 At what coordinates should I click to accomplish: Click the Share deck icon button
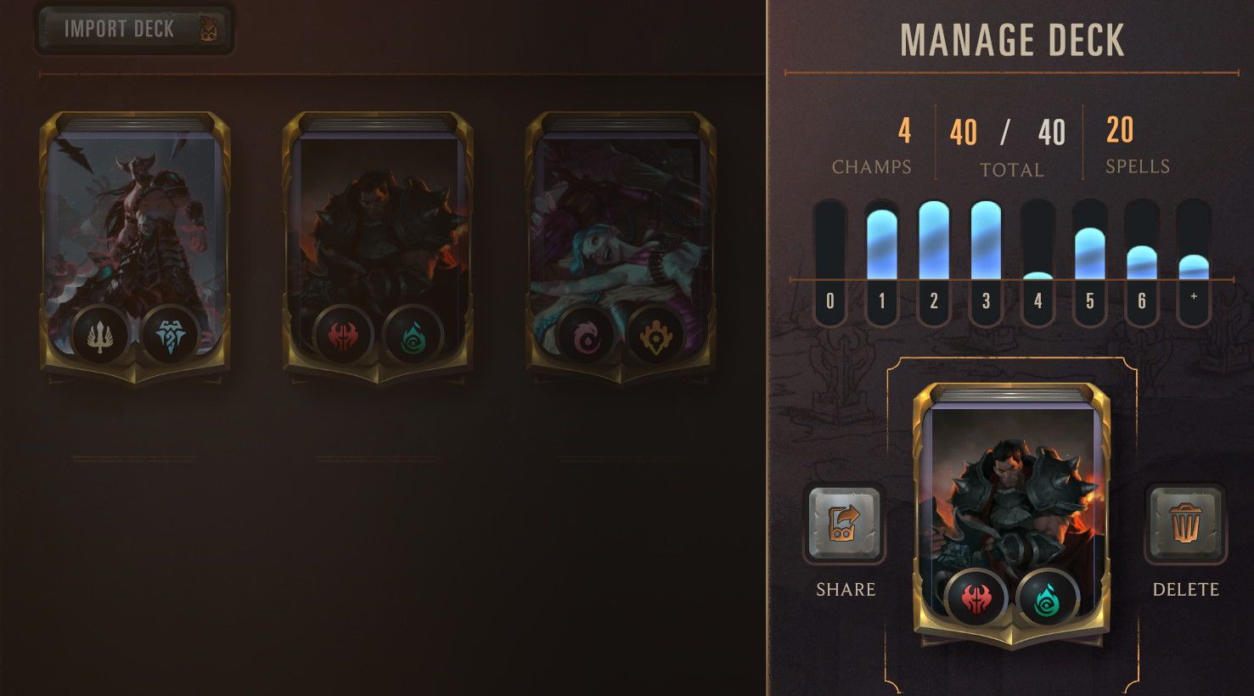844,524
